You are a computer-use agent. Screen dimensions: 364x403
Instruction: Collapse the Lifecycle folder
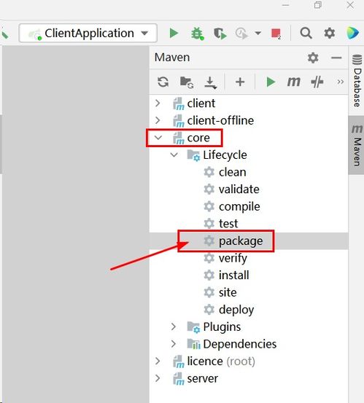tap(174, 154)
